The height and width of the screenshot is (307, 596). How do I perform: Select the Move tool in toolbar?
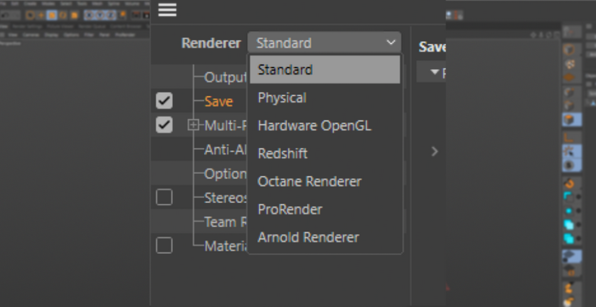pyautogui.click(x=41, y=14)
